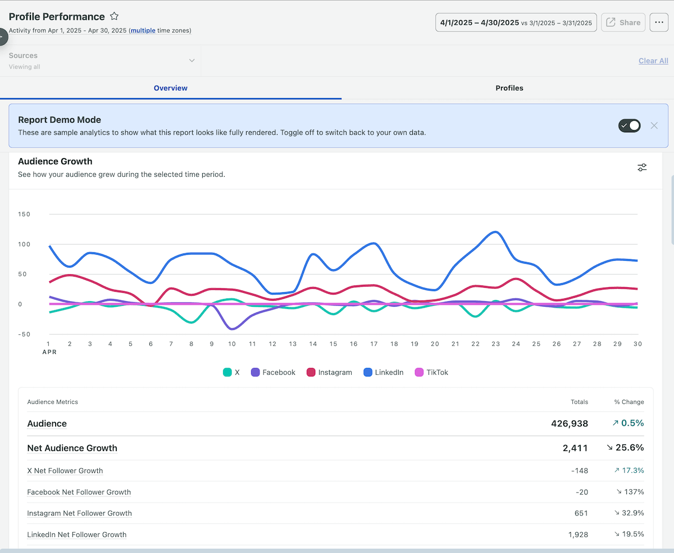Viewport: 674px width, 553px height.
Task: Star the Profile Performance report
Action: pos(114,16)
